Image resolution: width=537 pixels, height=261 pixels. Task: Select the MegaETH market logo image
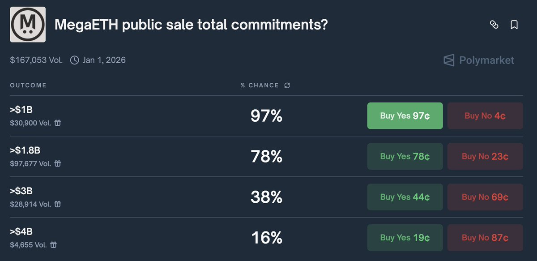[x=28, y=24]
